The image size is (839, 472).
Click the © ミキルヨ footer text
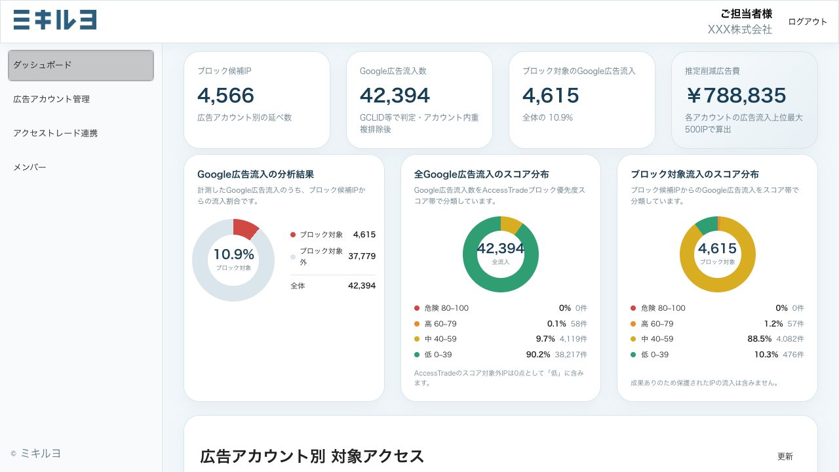point(36,453)
